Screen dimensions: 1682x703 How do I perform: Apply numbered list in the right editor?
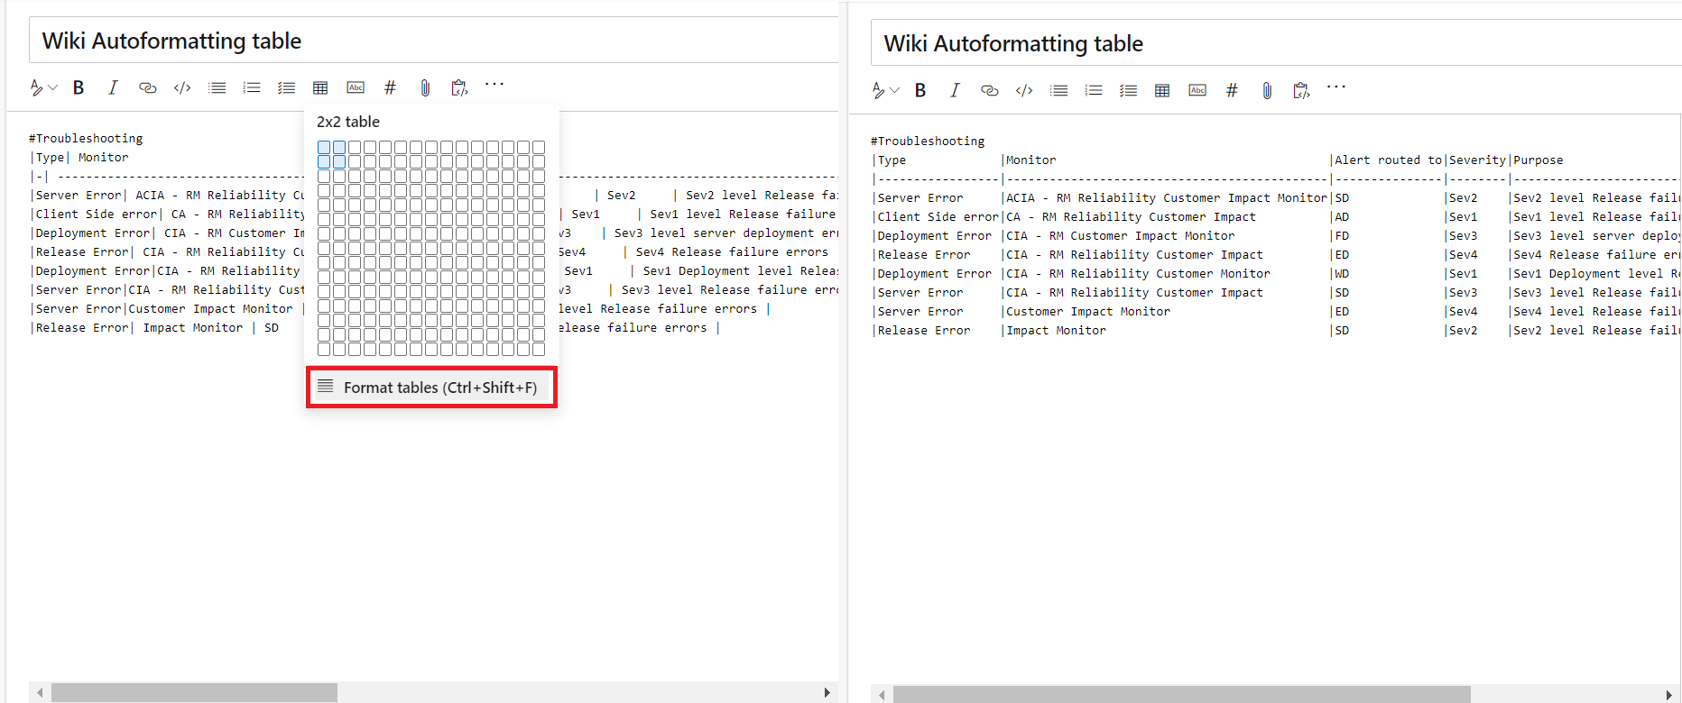tap(1094, 90)
